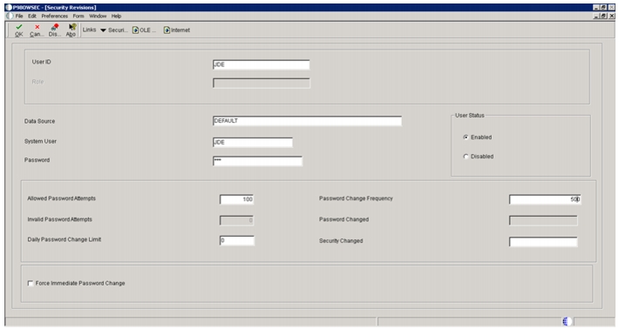The width and height of the screenshot is (619, 329).
Task: Click the Links toolbar label
Action: tap(89, 30)
